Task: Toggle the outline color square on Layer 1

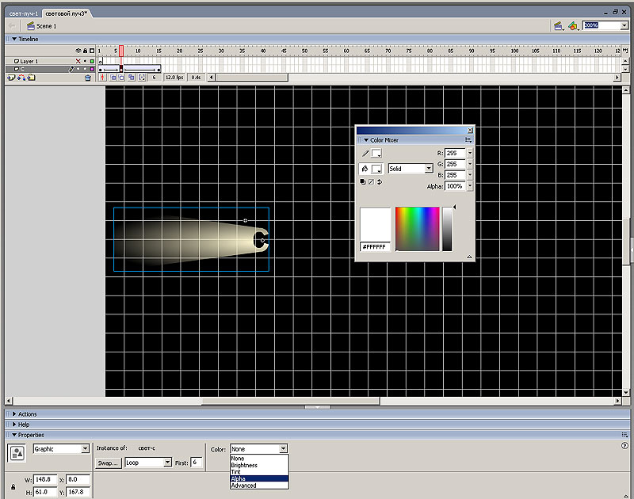Action: click(92, 61)
